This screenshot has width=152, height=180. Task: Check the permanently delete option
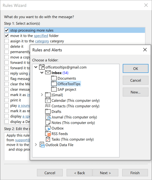tap(7, 52)
